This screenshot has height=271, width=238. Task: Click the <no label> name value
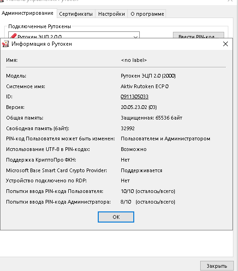coord(134,60)
